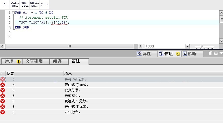Click the 消息 column header
223x123 pixels.
(143, 74)
